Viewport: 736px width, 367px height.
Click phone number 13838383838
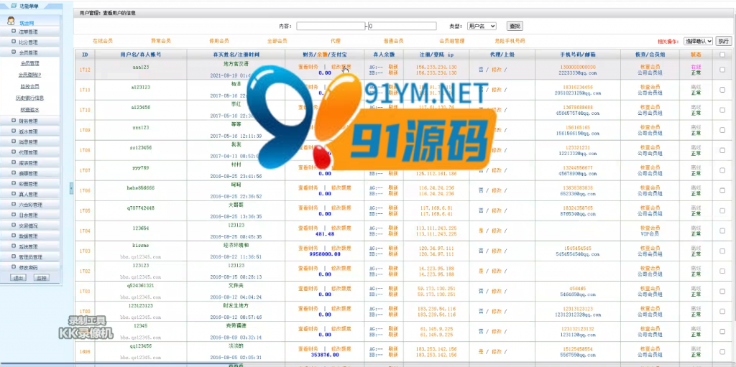point(579,187)
